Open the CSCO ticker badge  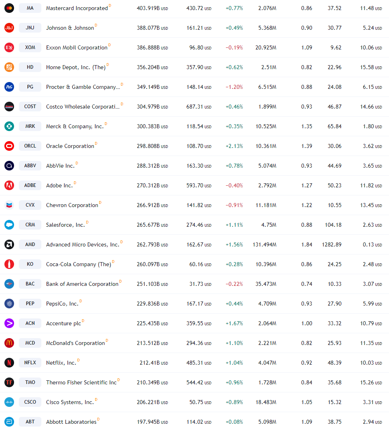[30, 402]
